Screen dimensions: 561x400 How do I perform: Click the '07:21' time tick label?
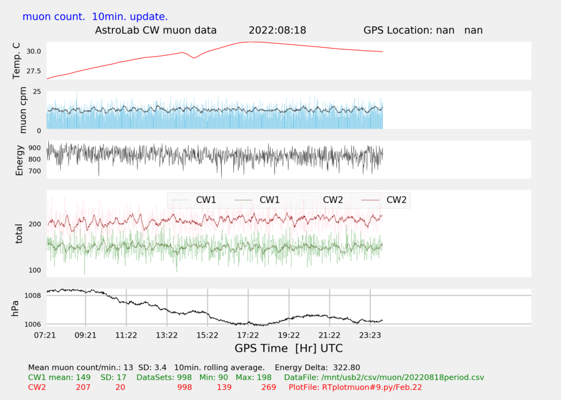45,335
